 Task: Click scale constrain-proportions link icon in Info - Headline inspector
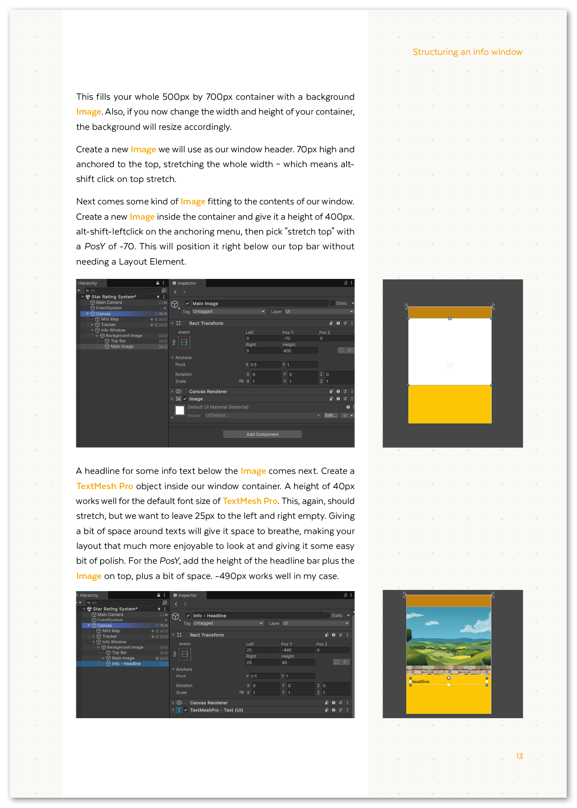coord(242,692)
